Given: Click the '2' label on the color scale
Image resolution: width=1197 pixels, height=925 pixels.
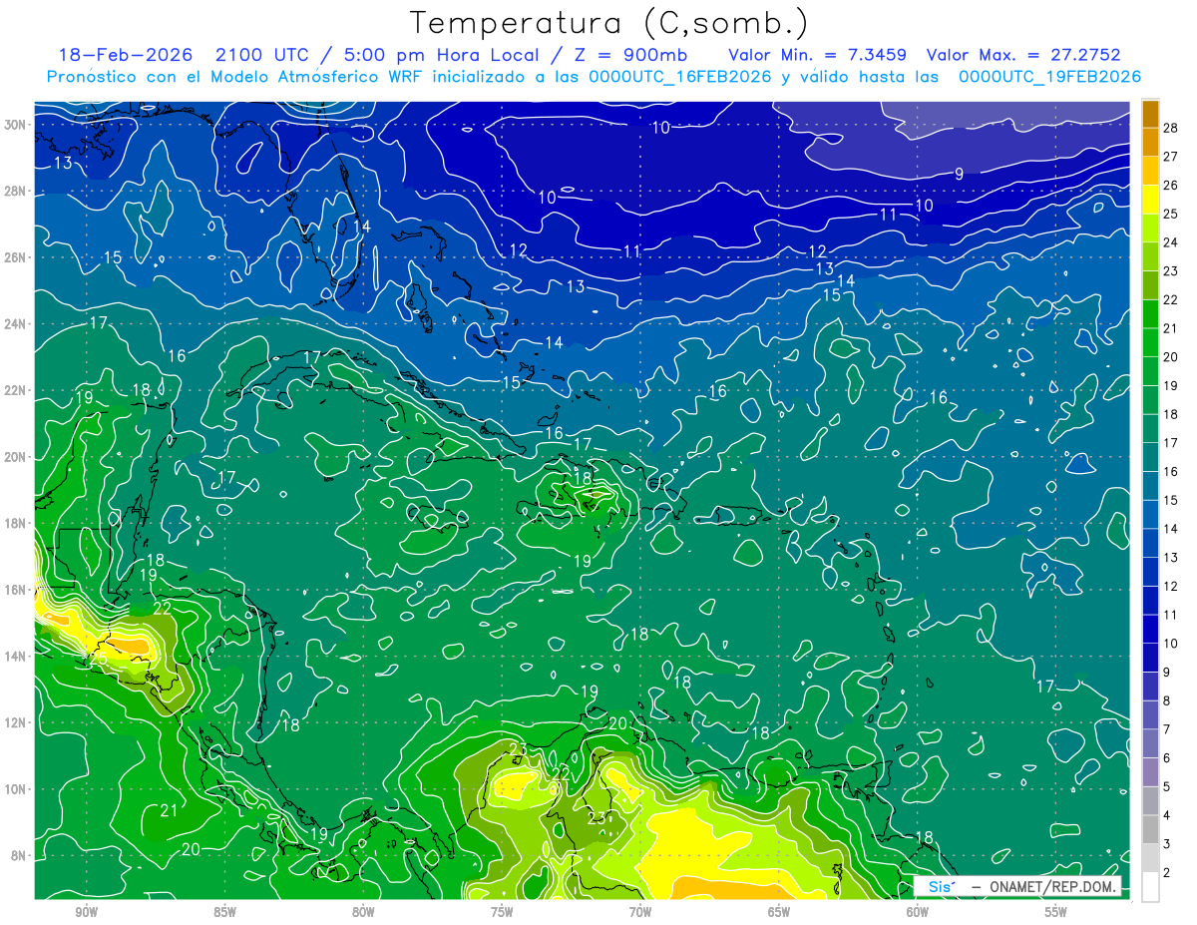Looking at the screenshot, I should coord(1168,873).
